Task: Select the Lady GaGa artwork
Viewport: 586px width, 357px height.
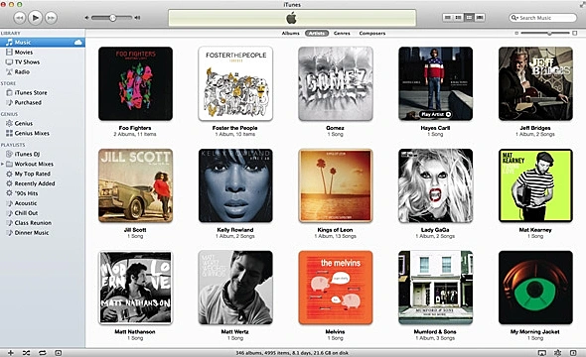Action: (435, 185)
